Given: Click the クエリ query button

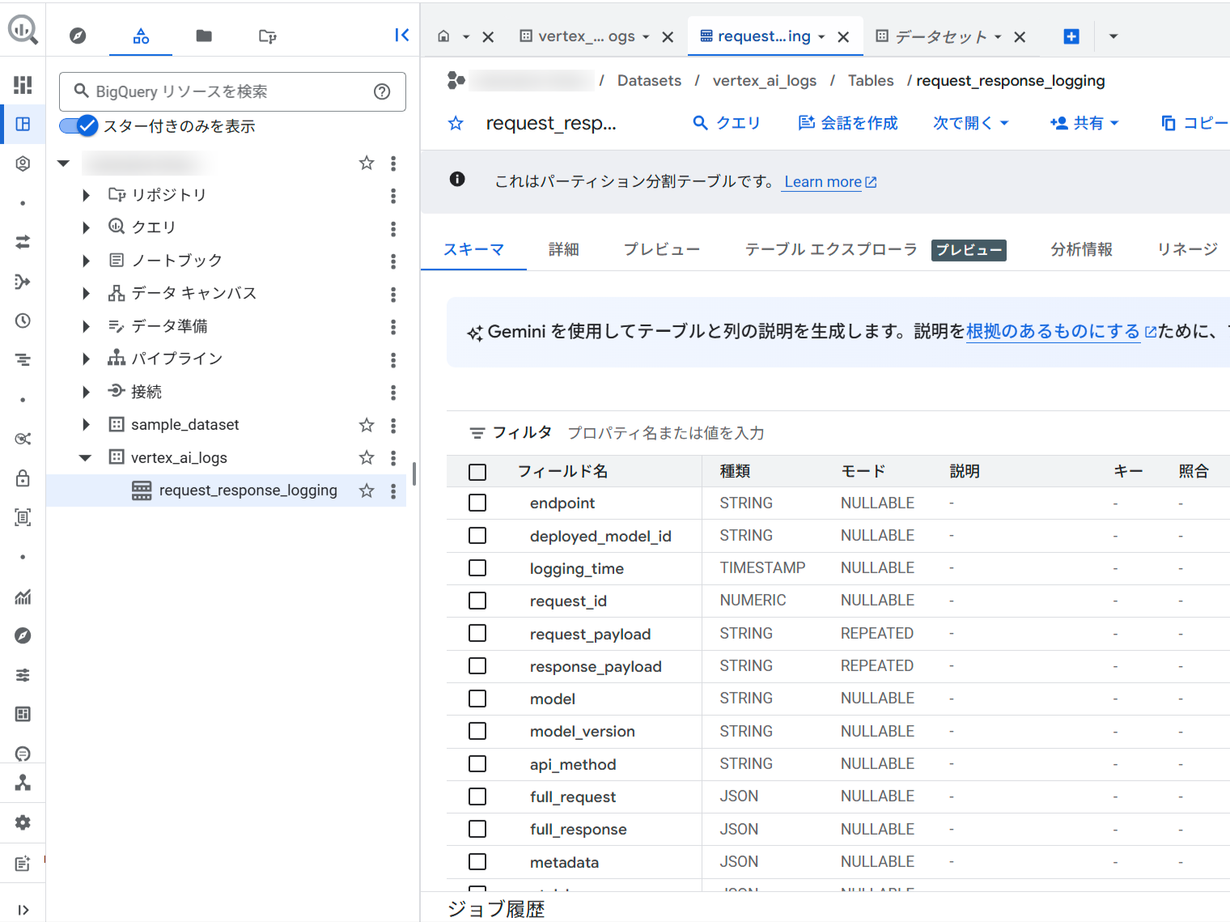Looking at the screenshot, I should [727, 123].
